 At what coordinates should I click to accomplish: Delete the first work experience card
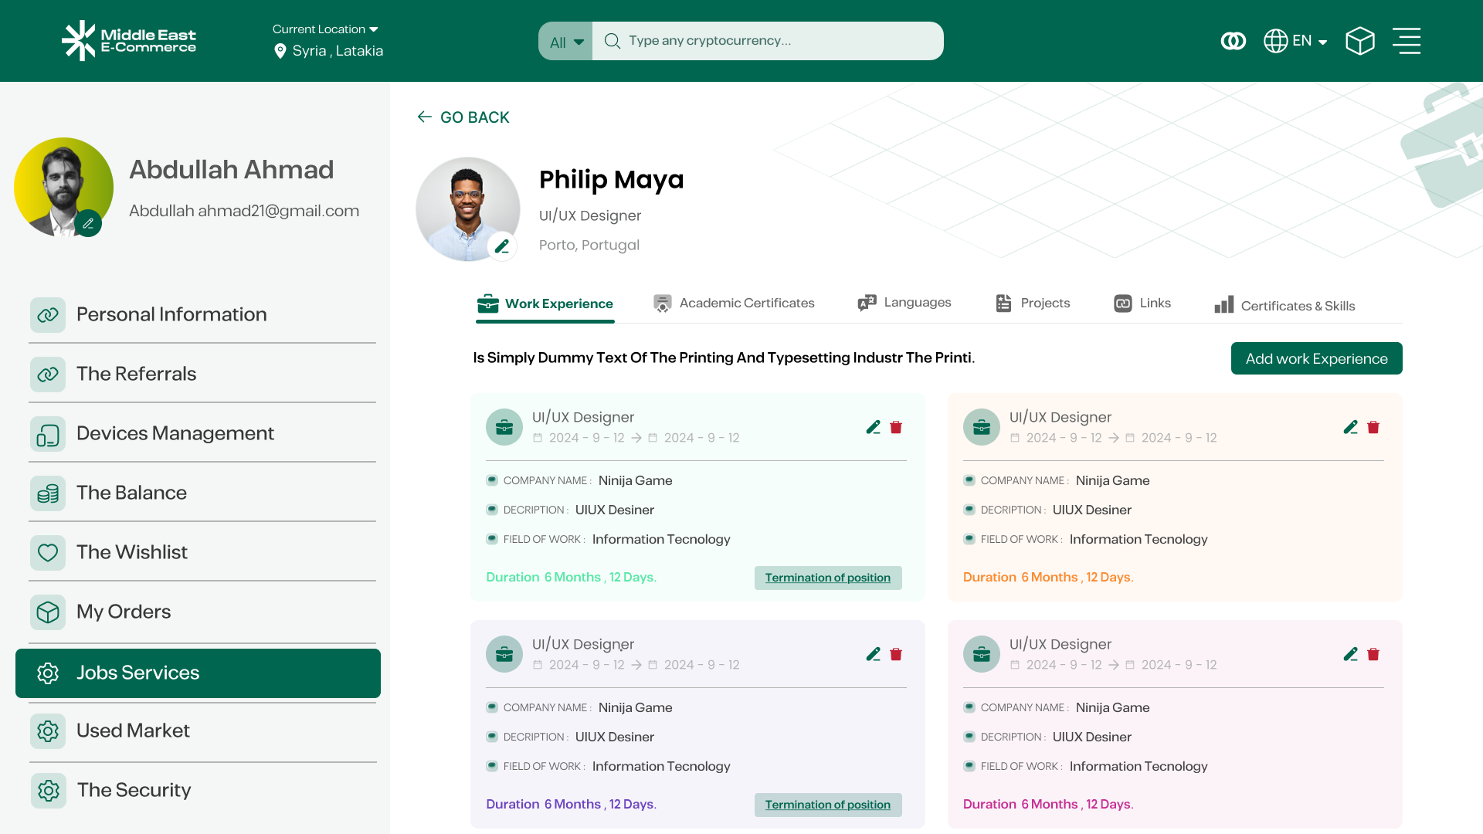pyautogui.click(x=896, y=427)
